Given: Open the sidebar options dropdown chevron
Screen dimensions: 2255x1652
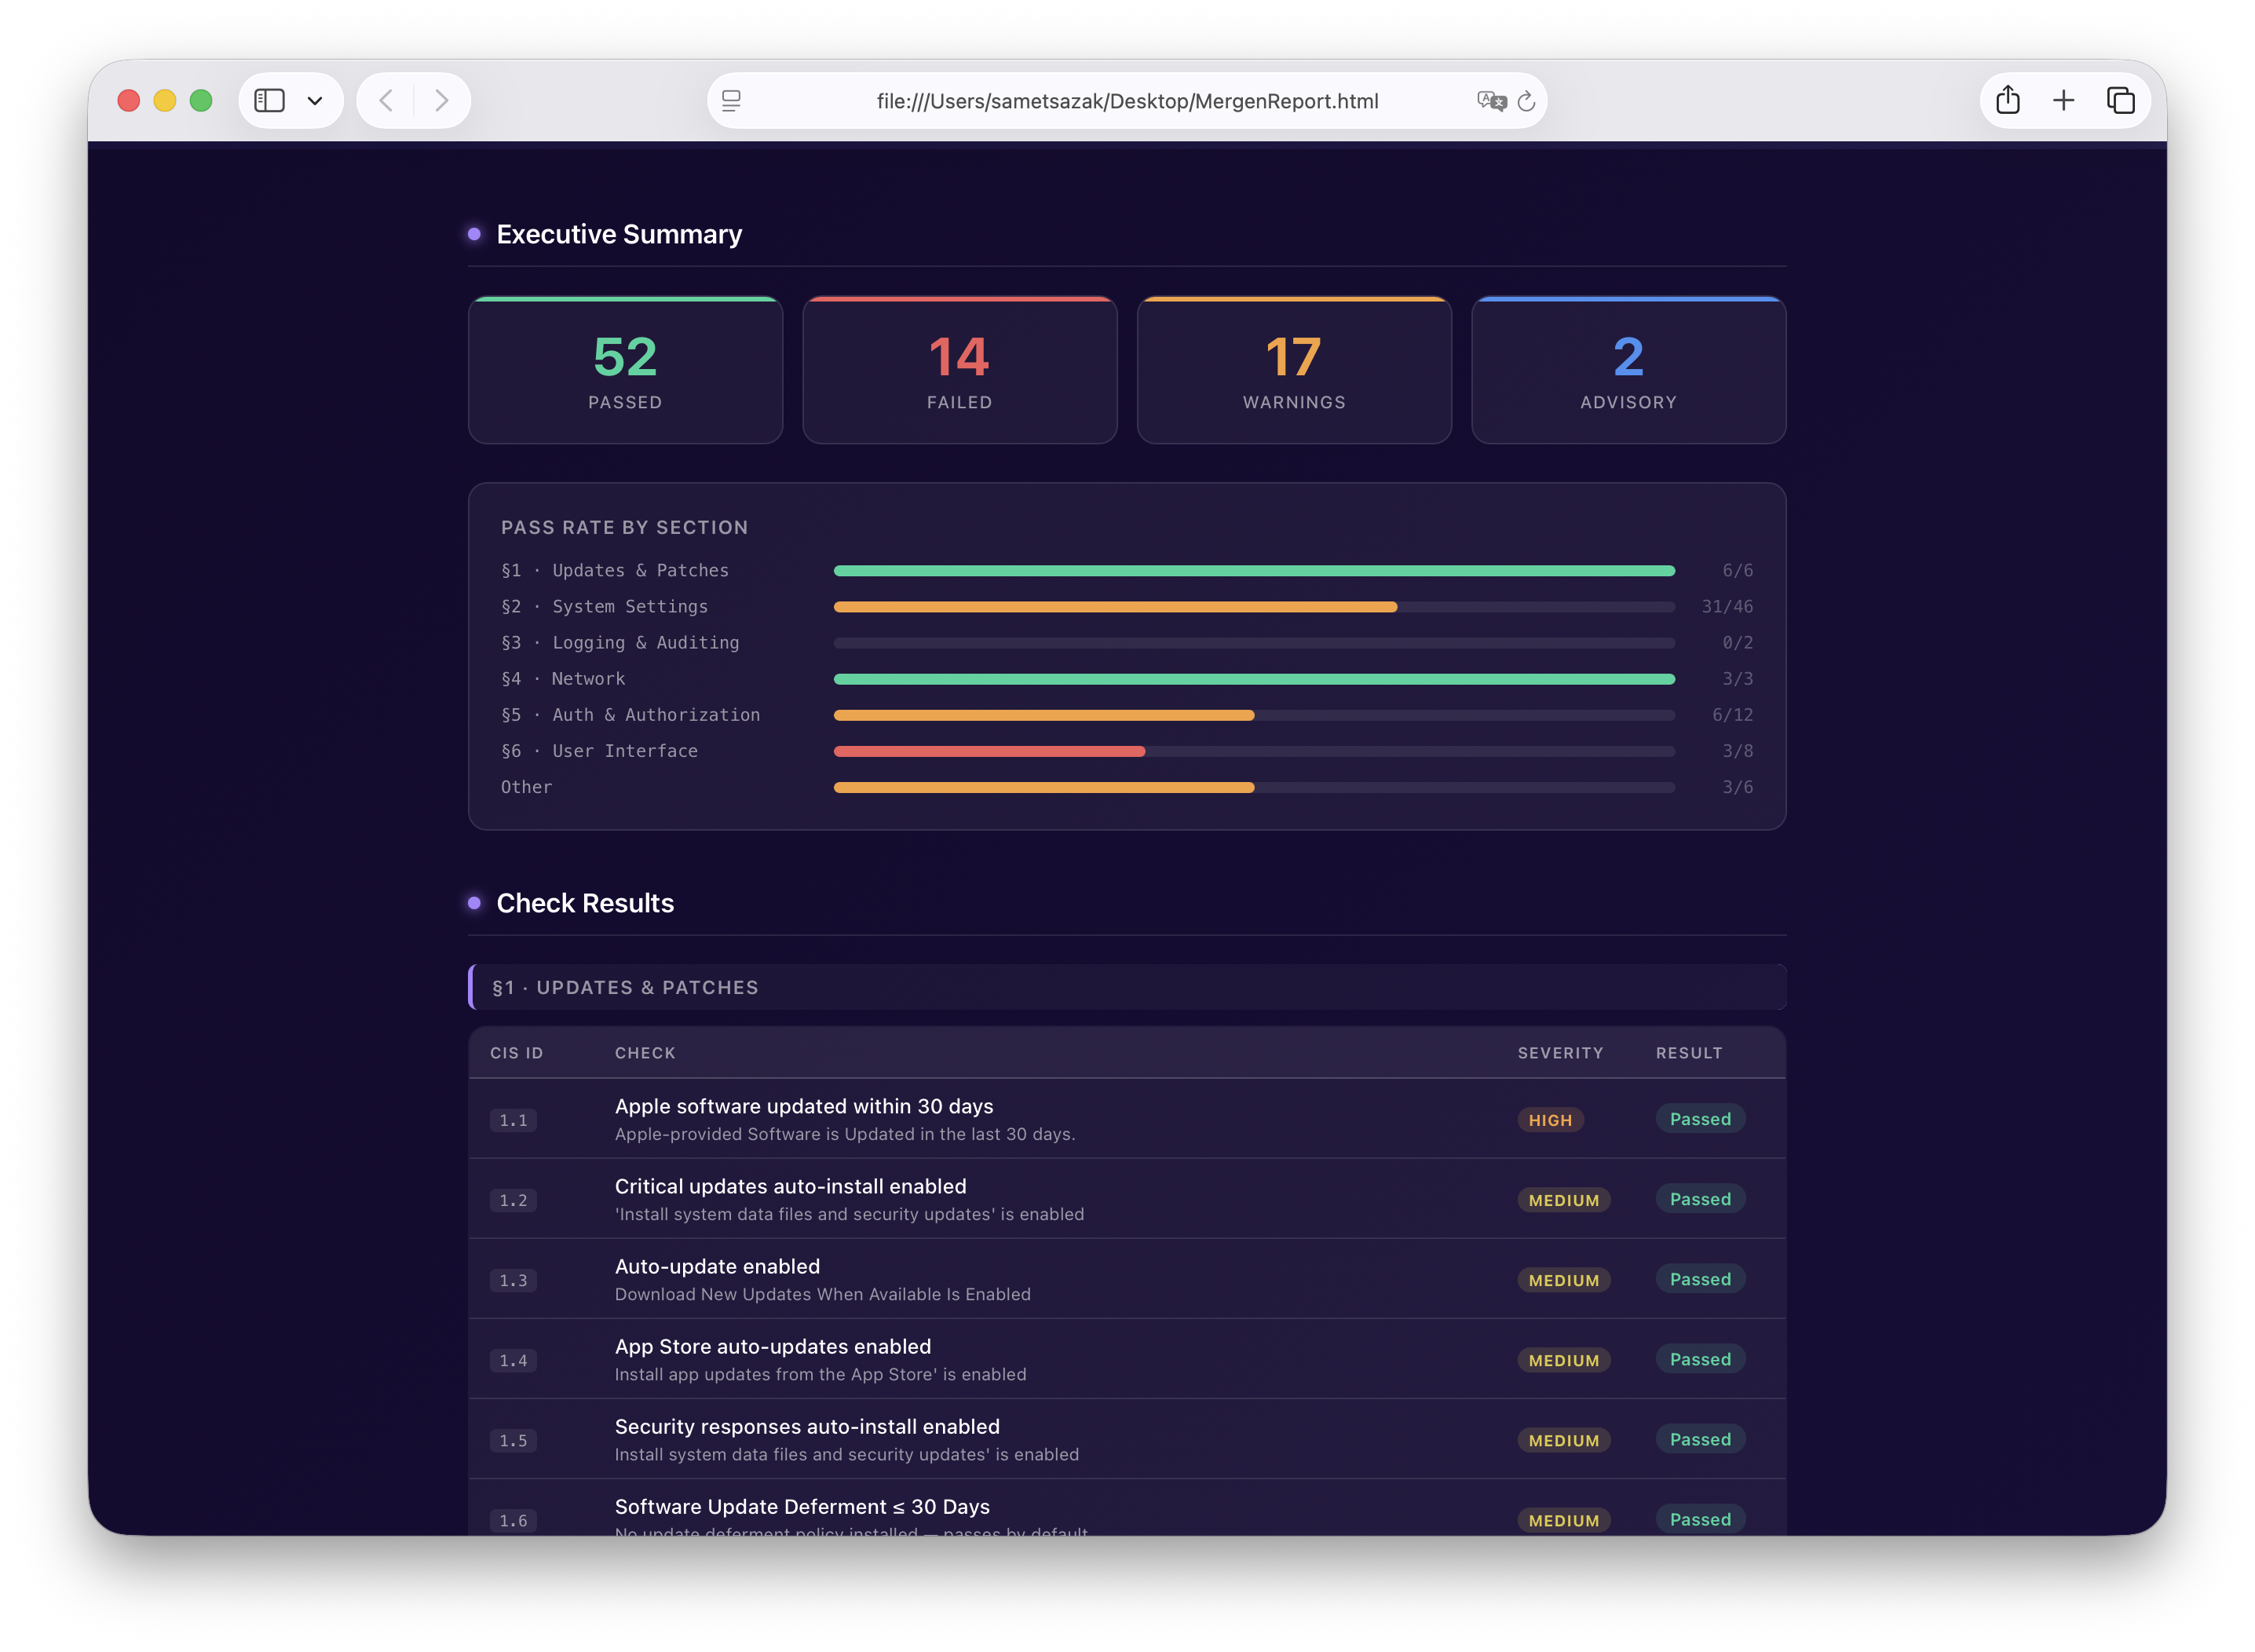Looking at the screenshot, I should (x=315, y=100).
